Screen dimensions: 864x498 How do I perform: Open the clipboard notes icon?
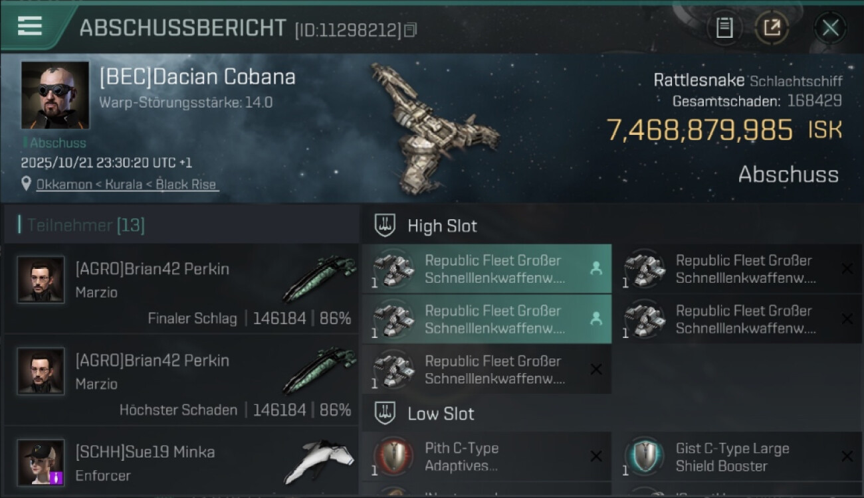(724, 28)
